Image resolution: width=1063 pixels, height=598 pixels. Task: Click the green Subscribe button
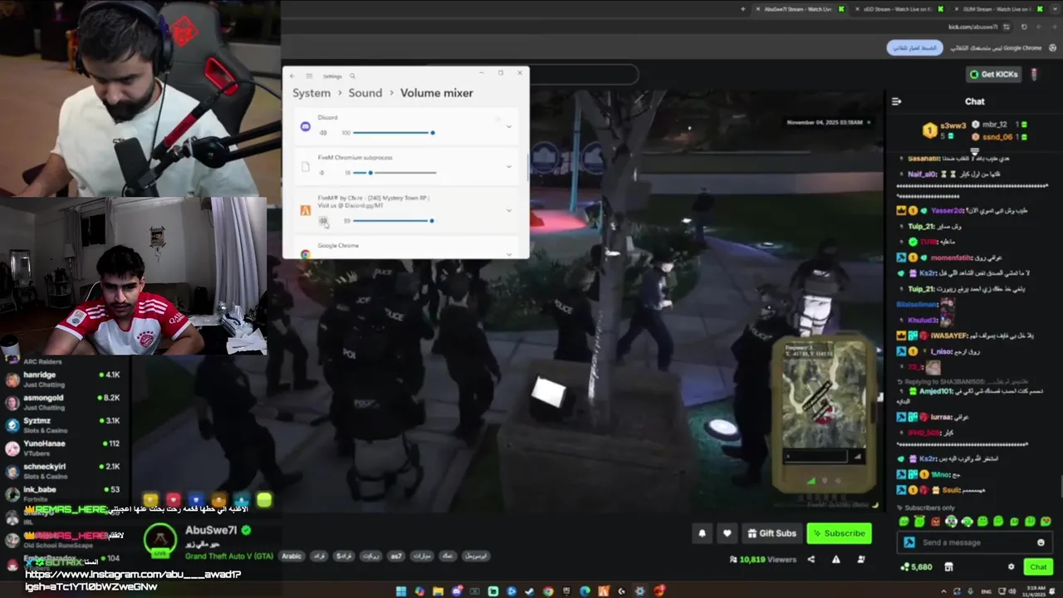(839, 533)
